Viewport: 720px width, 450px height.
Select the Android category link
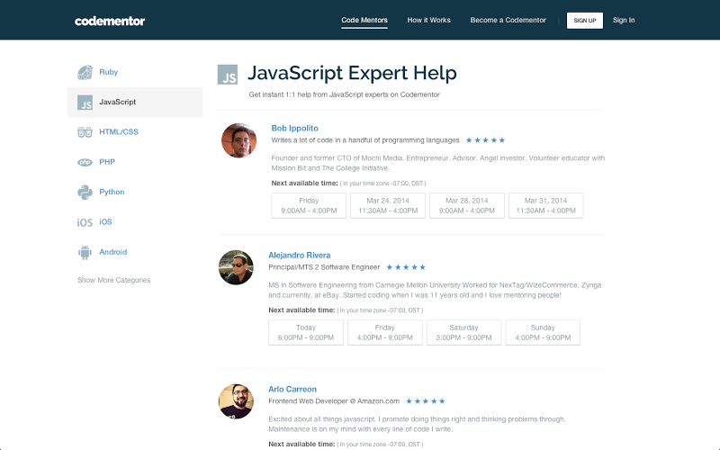pos(113,252)
